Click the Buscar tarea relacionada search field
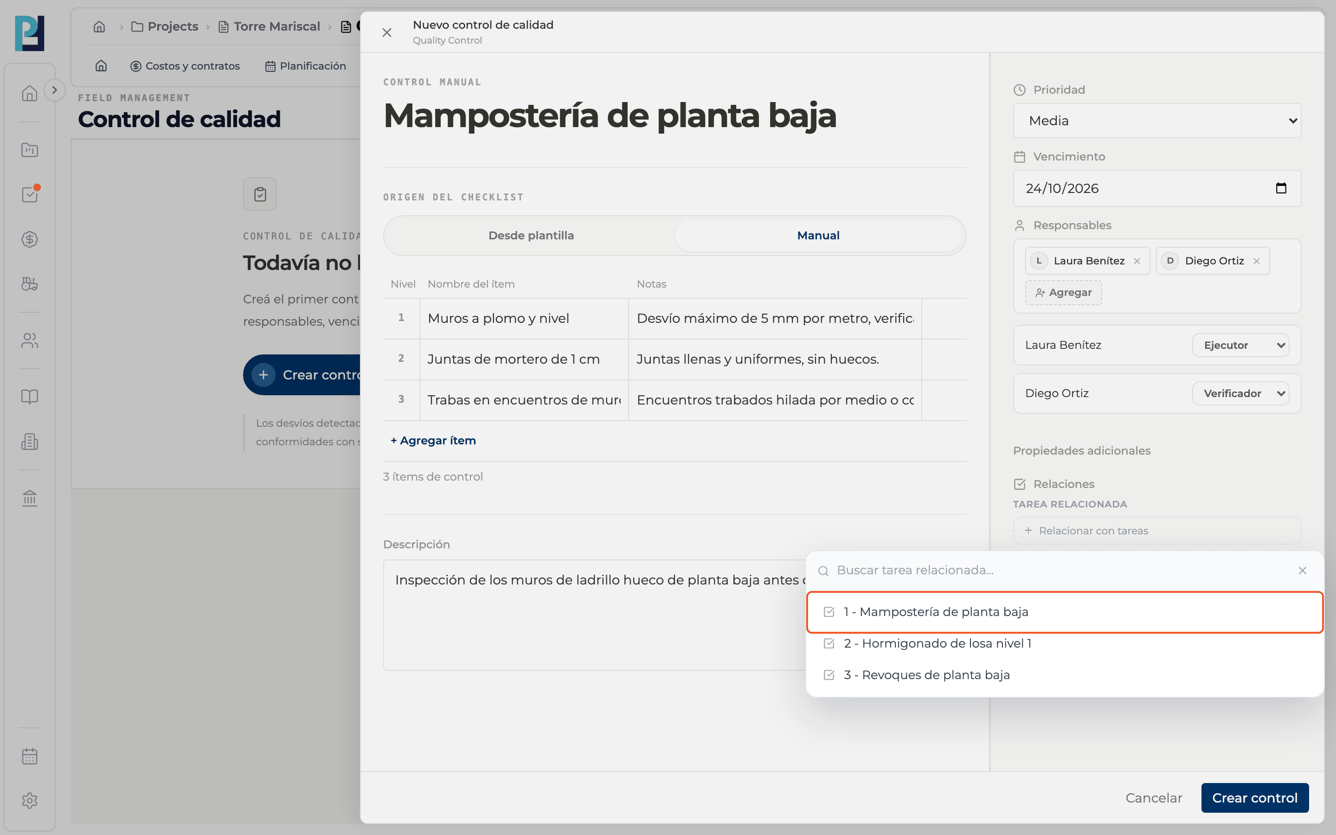 (1060, 570)
